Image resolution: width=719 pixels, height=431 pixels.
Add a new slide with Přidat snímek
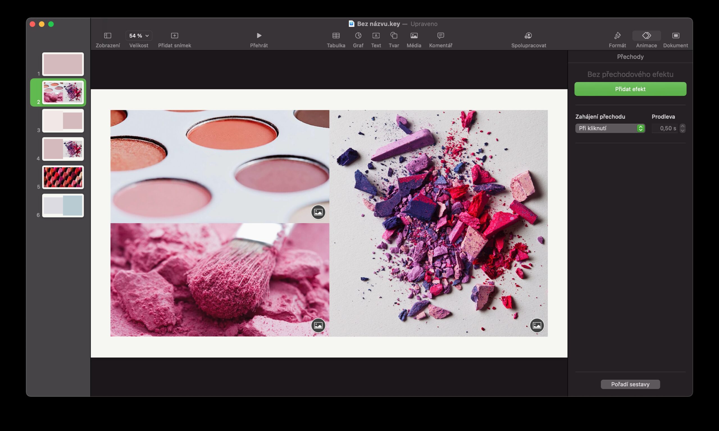point(174,36)
